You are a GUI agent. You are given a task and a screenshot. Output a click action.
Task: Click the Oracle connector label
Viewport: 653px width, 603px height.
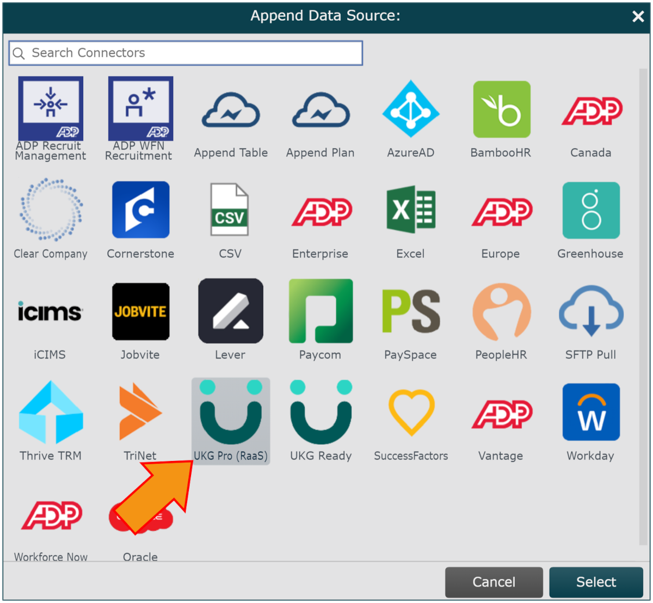click(140, 557)
